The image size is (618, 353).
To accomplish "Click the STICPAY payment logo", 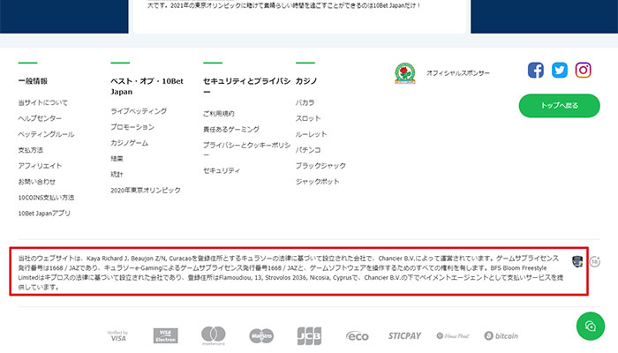I will [404, 336].
